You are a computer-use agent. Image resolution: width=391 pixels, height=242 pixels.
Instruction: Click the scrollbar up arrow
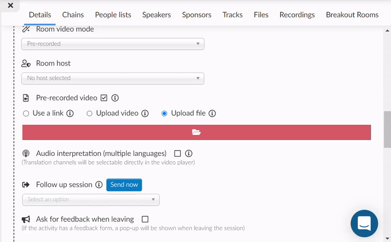tap(387, 31)
